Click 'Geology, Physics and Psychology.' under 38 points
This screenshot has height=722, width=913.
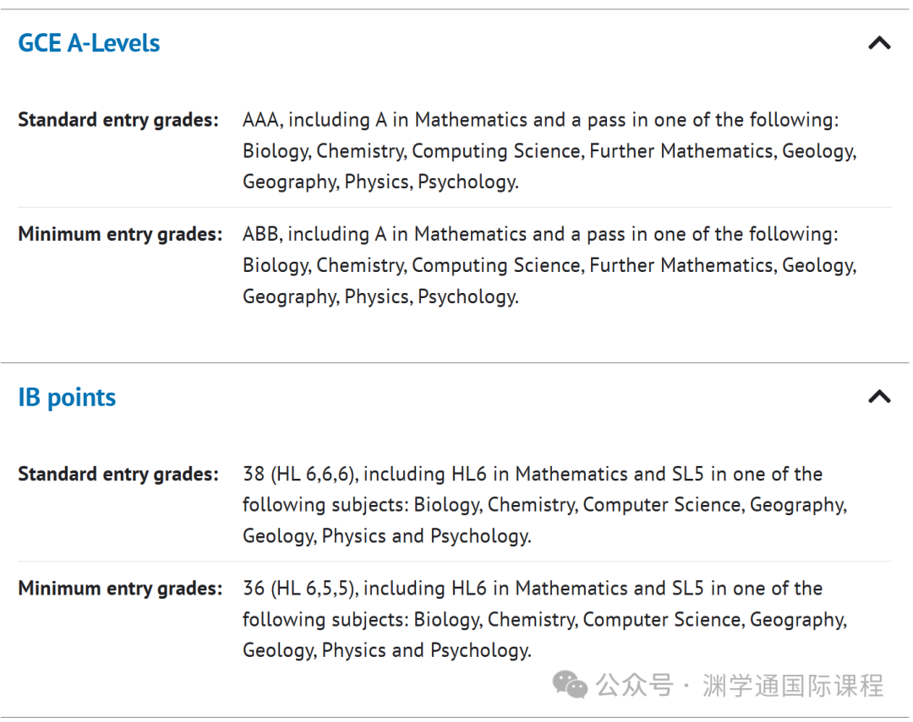(x=387, y=536)
